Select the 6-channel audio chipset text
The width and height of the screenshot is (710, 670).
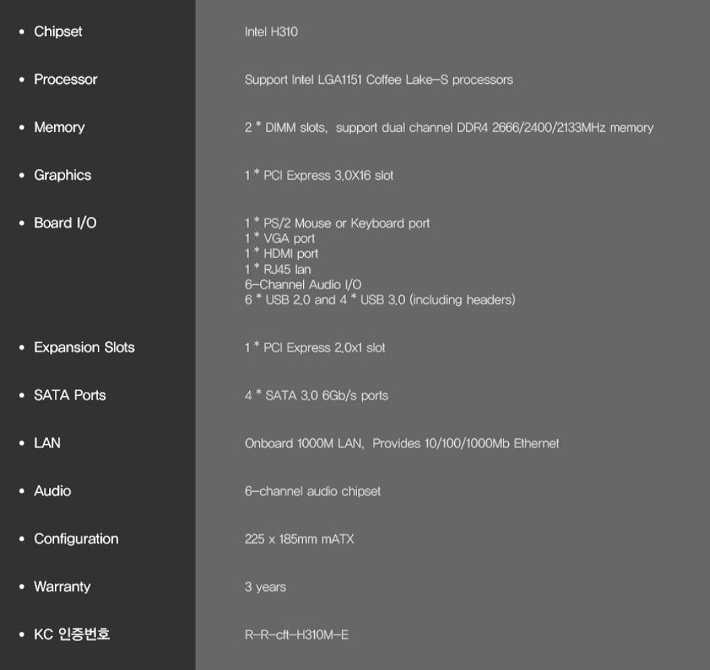[x=313, y=491]
